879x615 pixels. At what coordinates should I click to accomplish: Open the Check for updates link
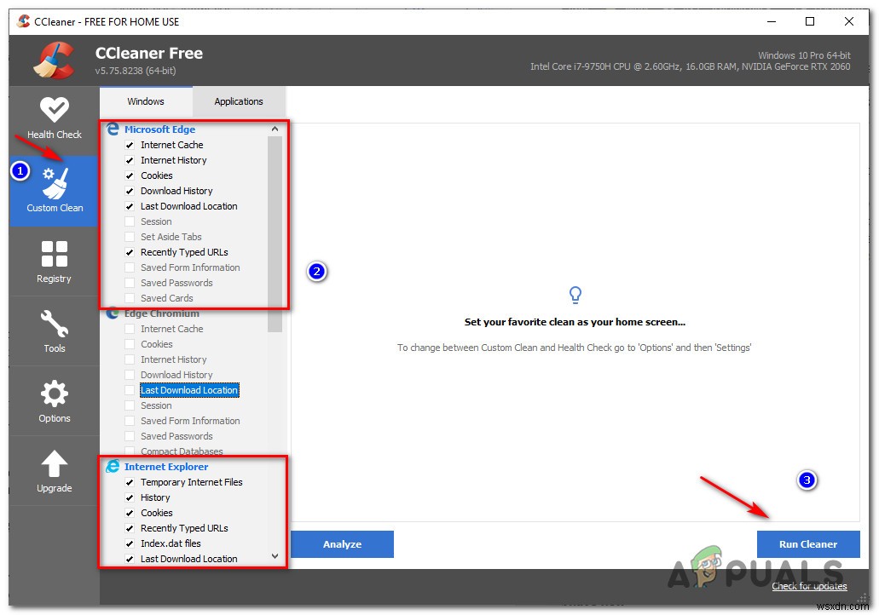(808, 586)
